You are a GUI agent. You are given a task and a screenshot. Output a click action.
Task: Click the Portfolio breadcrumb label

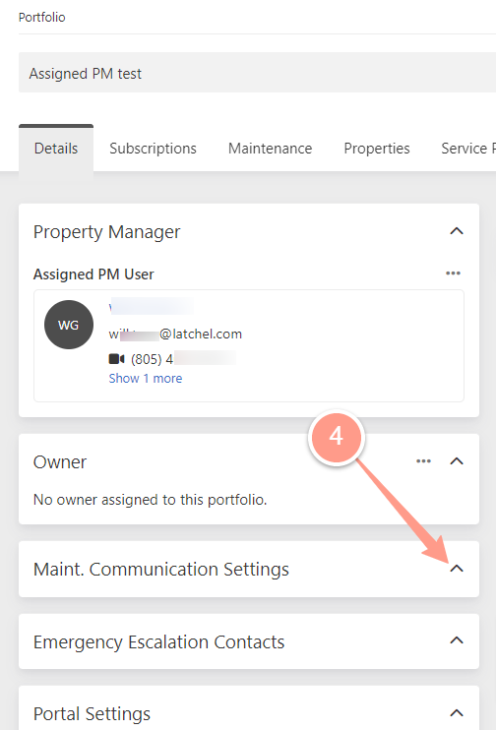pos(42,18)
